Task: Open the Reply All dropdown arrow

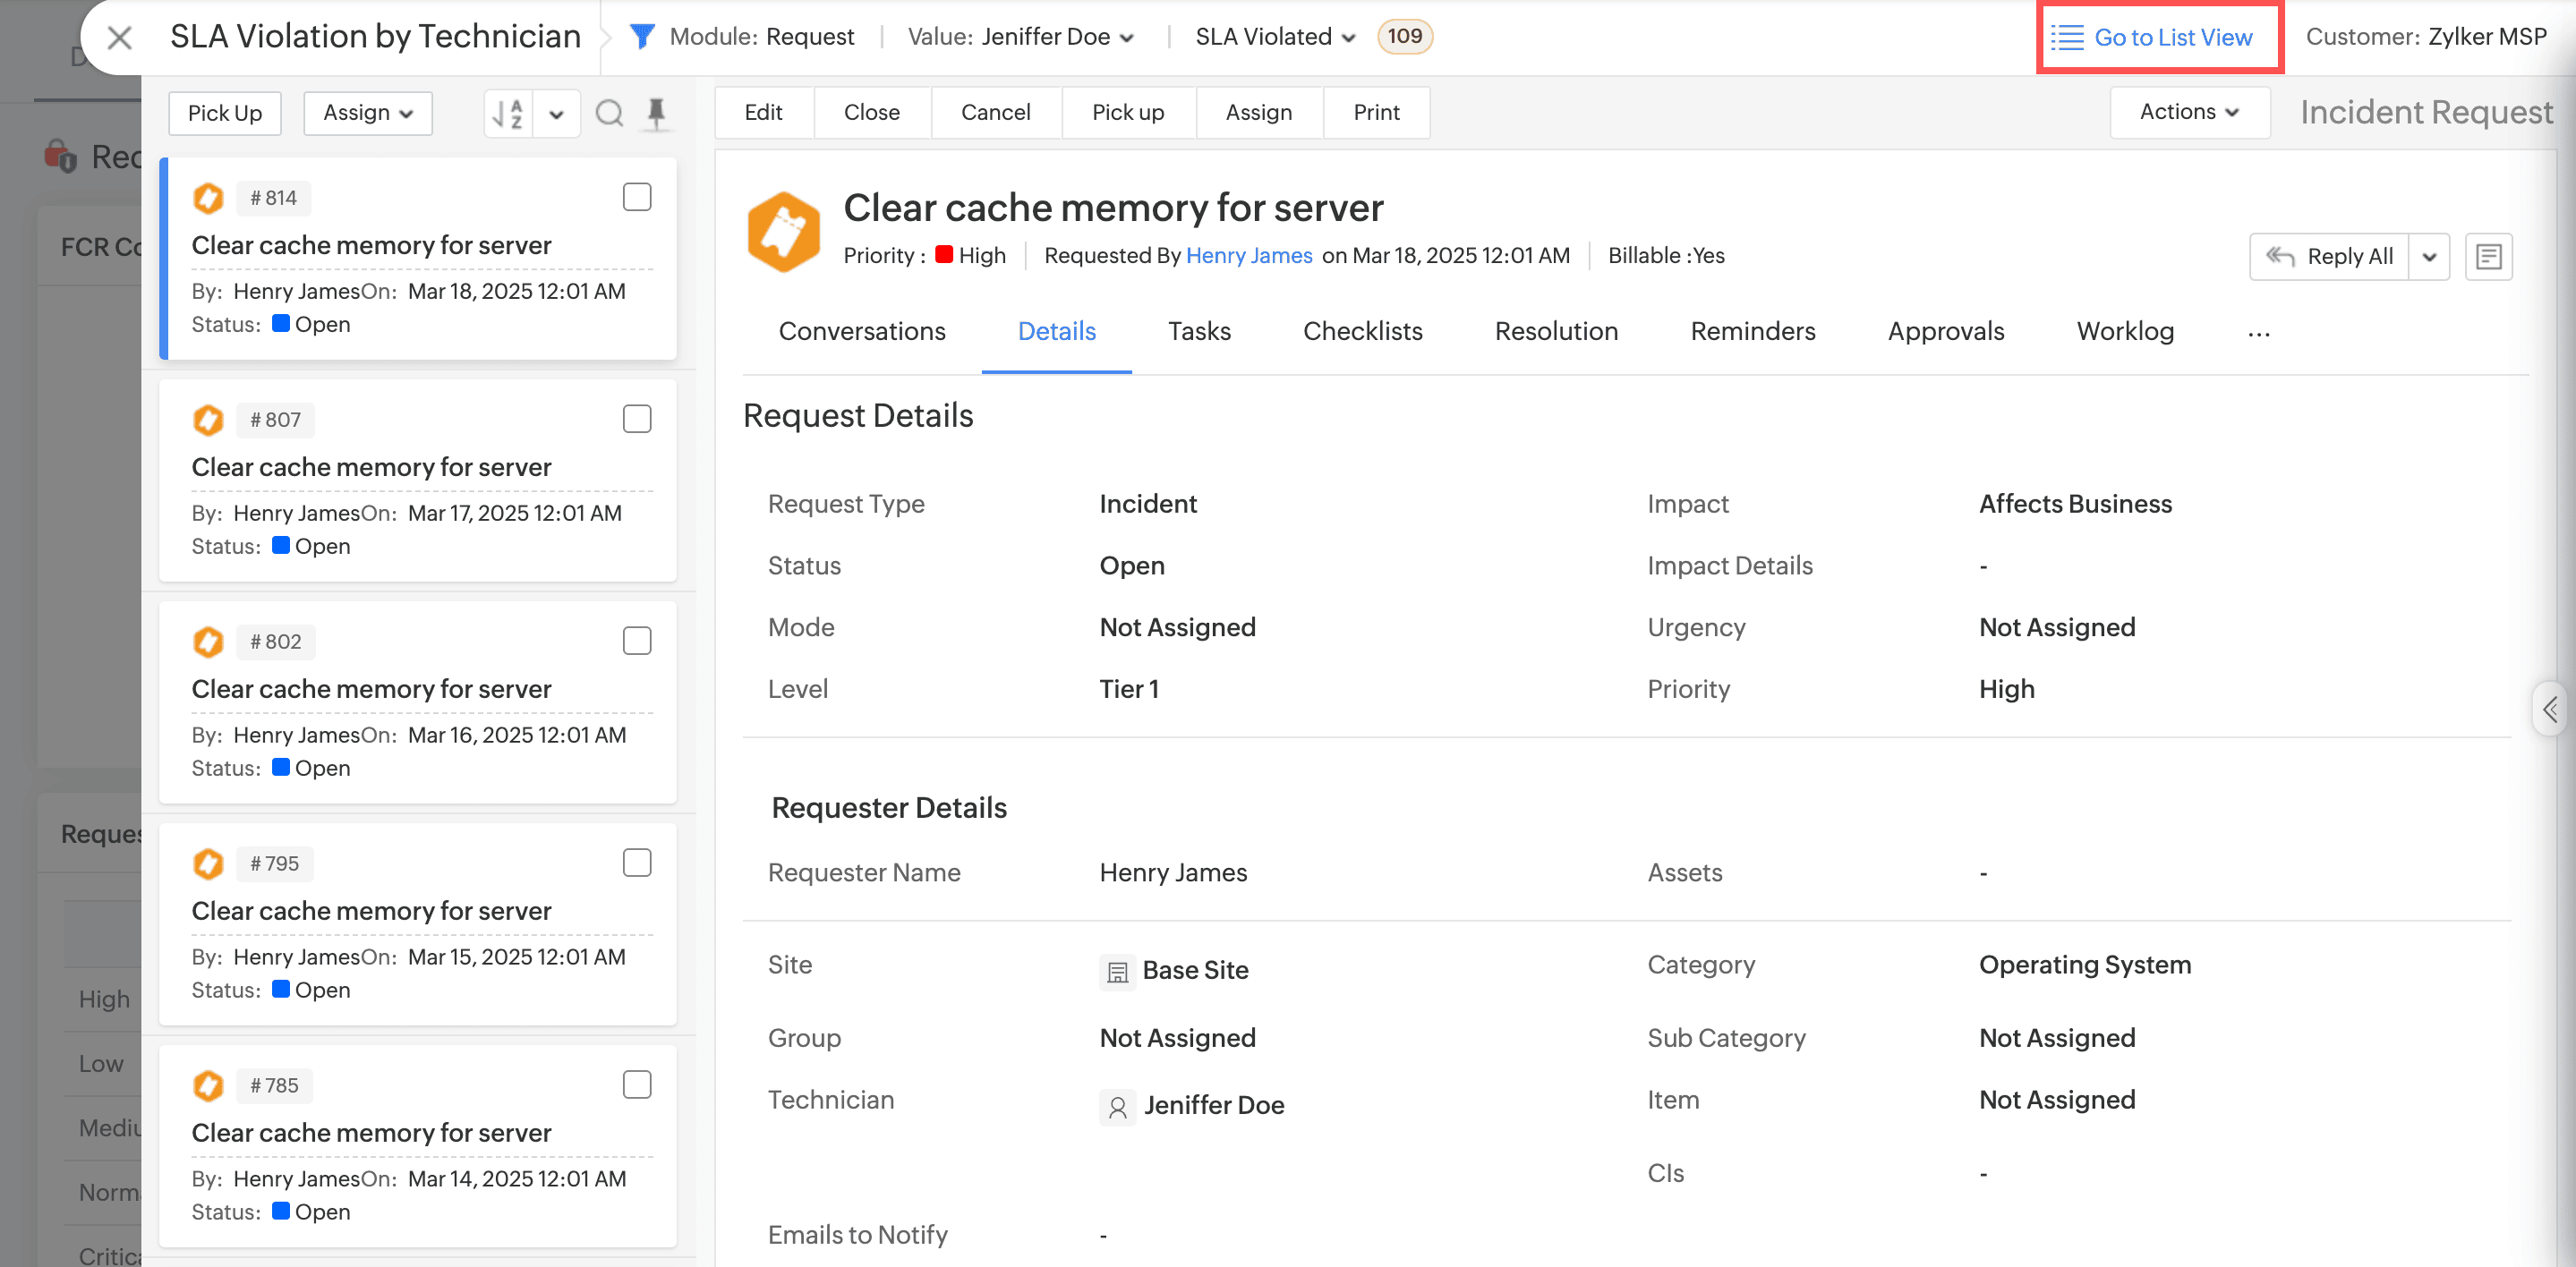Action: pyautogui.click(x=2429, y=257)
